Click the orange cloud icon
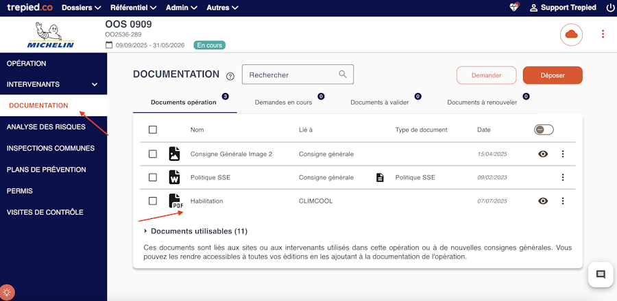Viewport: 617px width, 301px height. click(571, 34)
